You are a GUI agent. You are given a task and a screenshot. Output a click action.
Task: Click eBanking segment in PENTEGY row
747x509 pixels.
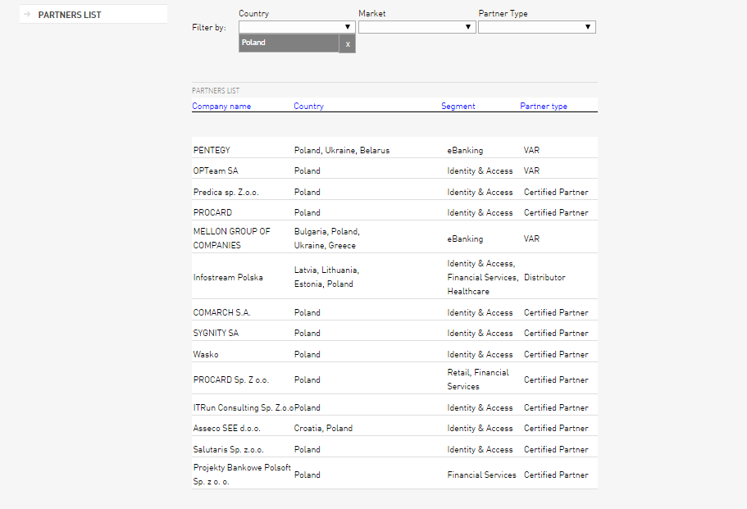(x=465, y=150)
